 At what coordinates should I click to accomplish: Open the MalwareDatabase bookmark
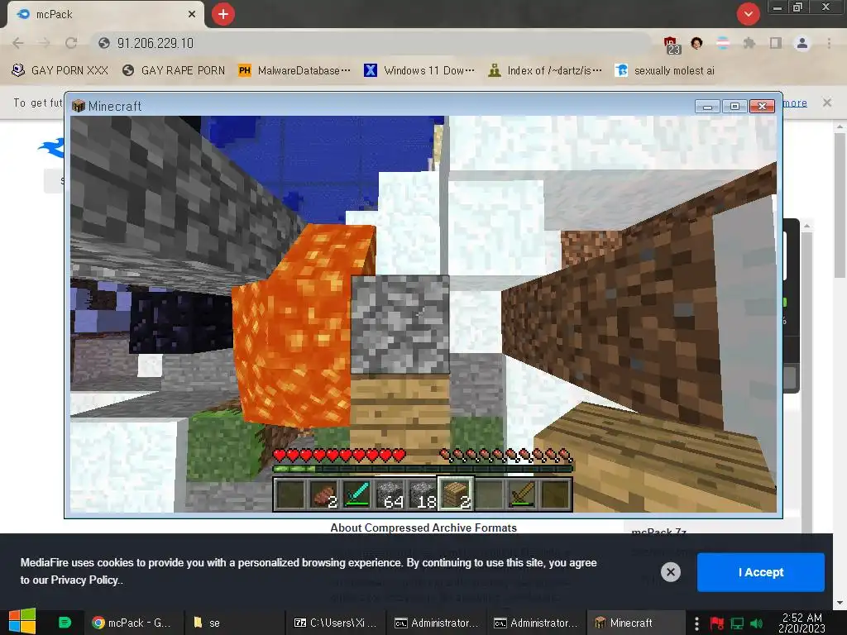[294, 71]
